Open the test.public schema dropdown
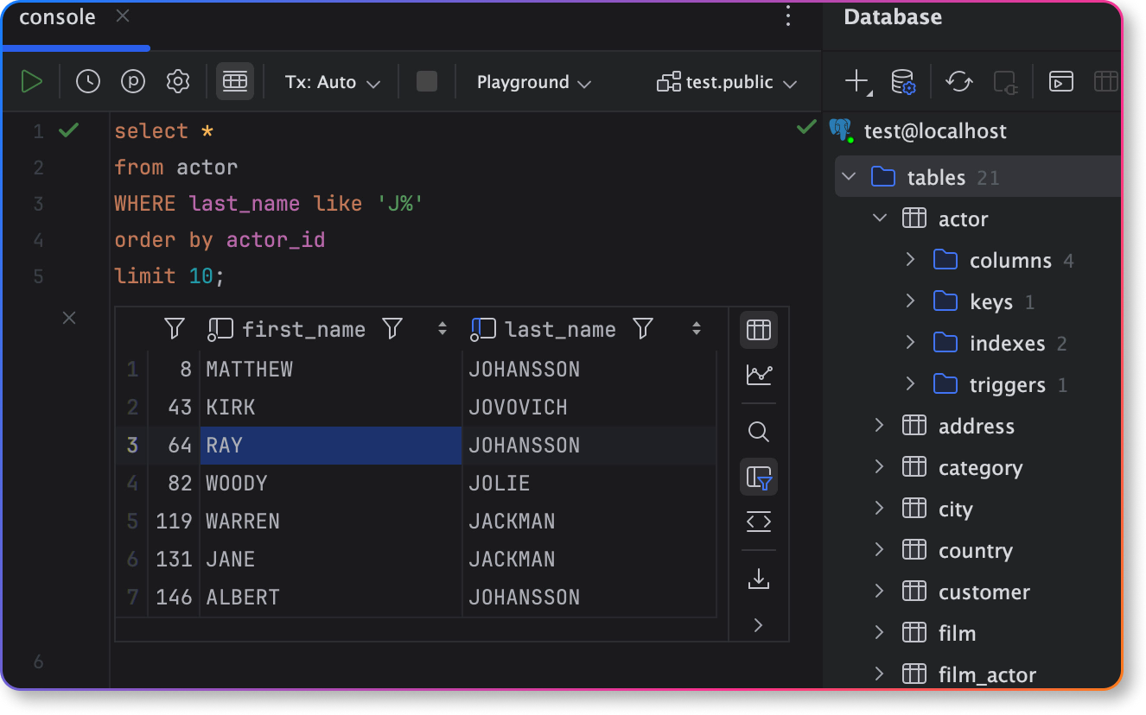Screen dimensions: 1146x715 click(726, 82)
